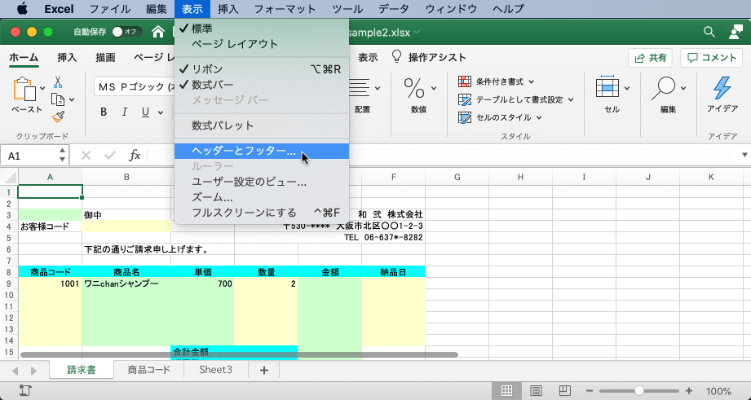Toggle italic formatting
The image size is (751, 400).
point(125,112)
